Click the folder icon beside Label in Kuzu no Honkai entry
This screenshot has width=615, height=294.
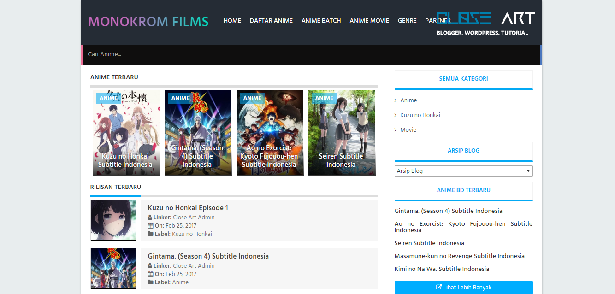click(150, 234)
